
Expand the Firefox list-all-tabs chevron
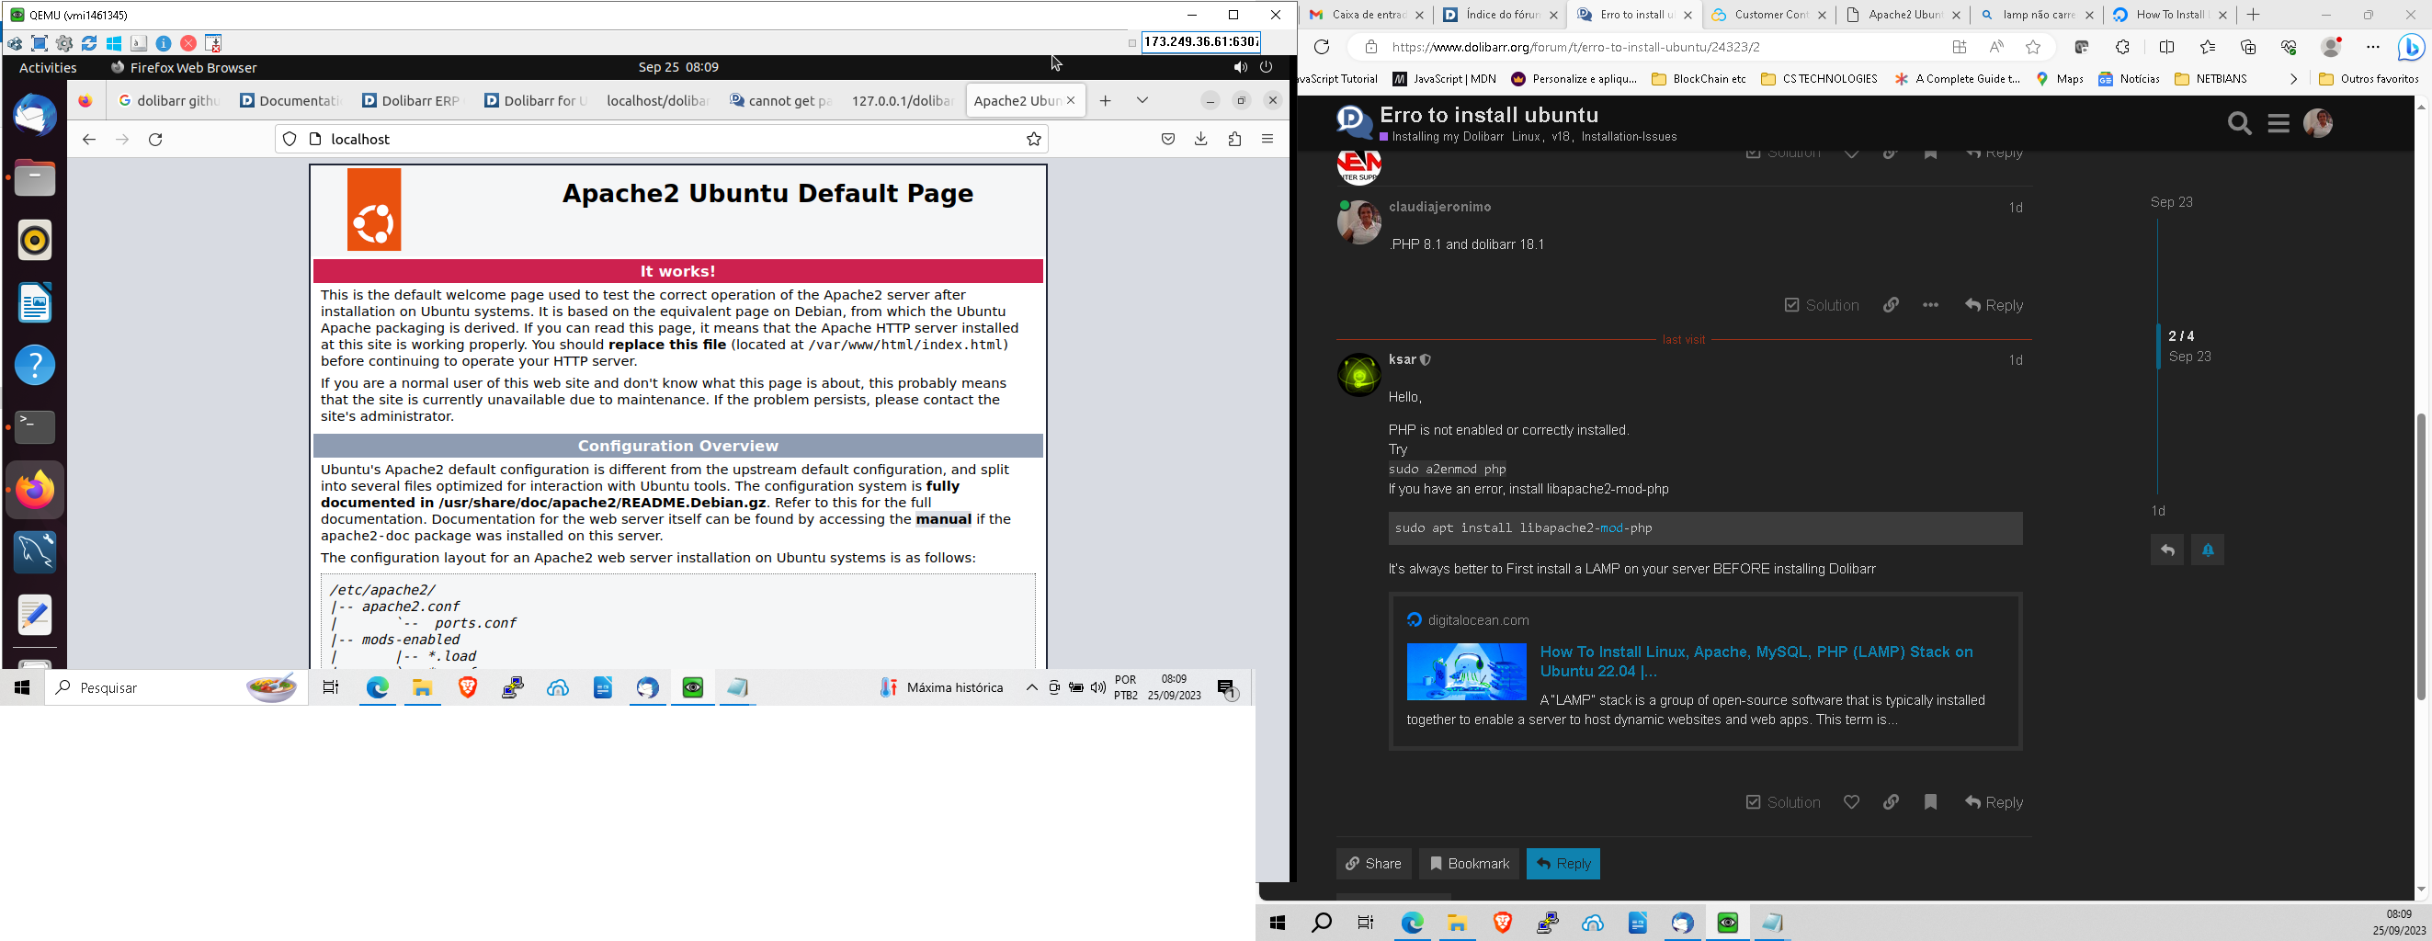click(x=1142, y=101)
